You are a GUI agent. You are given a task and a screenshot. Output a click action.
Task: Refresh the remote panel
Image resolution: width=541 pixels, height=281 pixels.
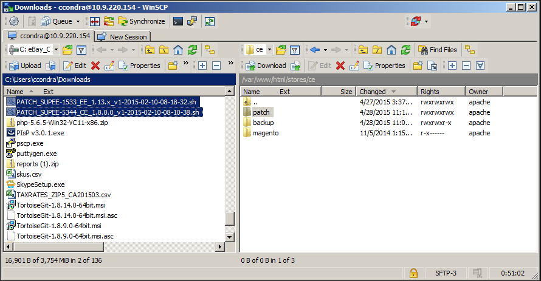[406, 50]
